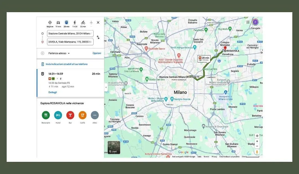Open Altro more categories button
299x174 pixels.
95,115
